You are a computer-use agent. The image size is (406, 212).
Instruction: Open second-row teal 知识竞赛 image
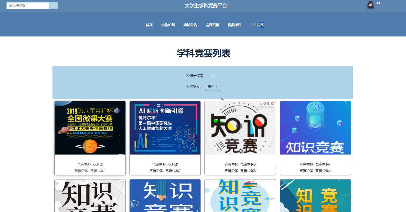click(x=315, y=196)
